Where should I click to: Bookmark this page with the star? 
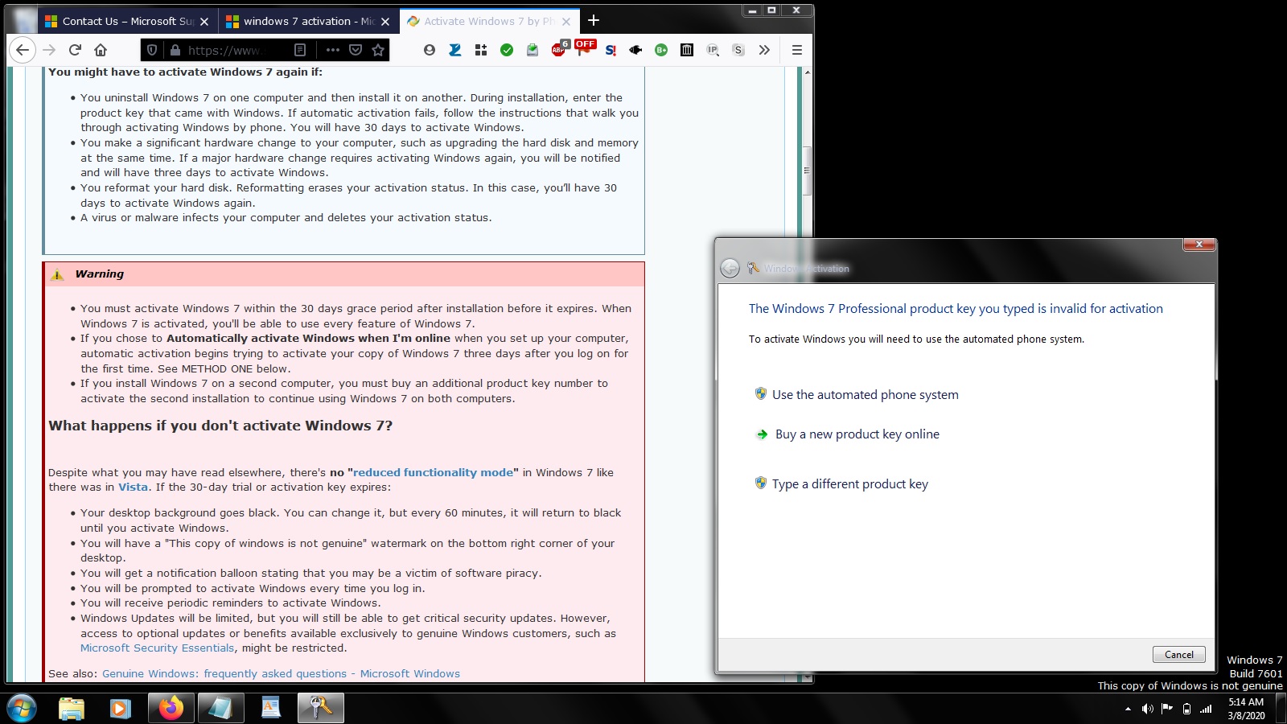(378, 50)
